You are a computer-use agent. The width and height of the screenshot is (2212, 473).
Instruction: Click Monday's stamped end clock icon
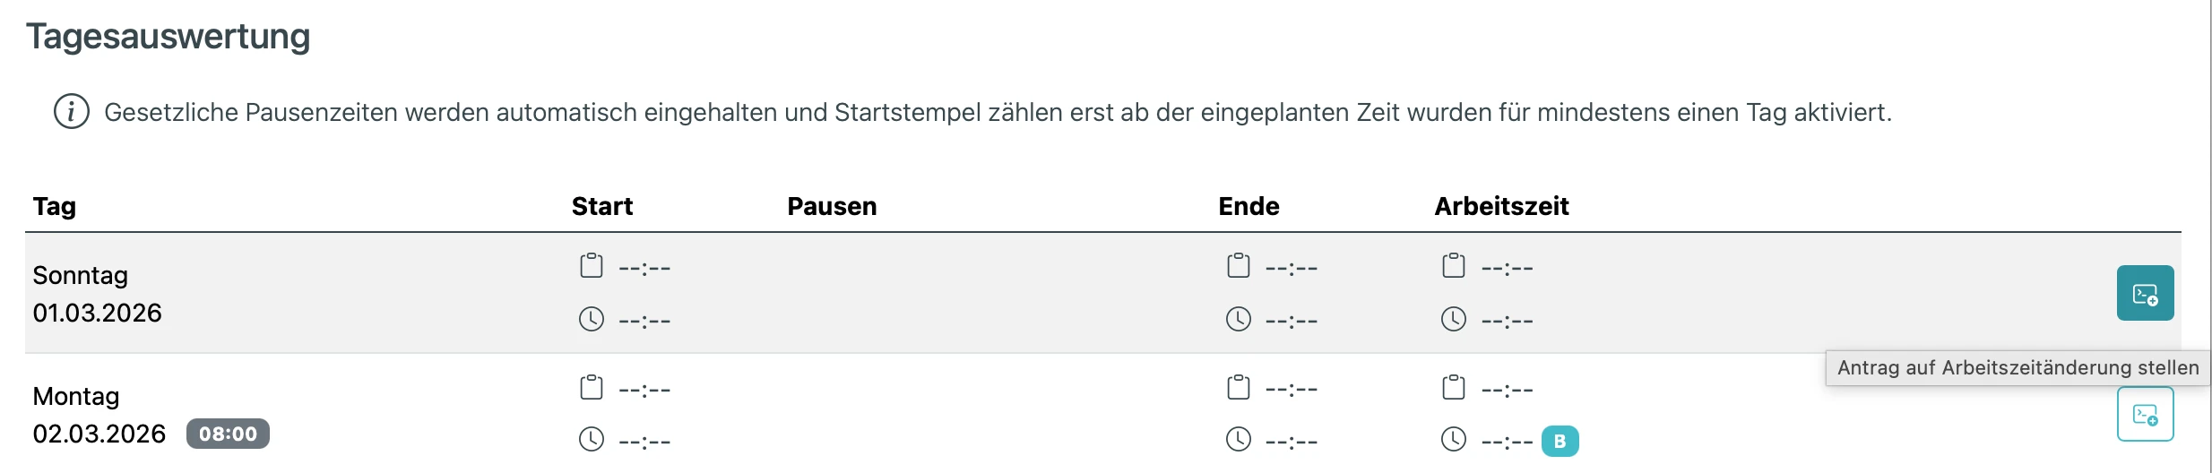[1239, 439]
